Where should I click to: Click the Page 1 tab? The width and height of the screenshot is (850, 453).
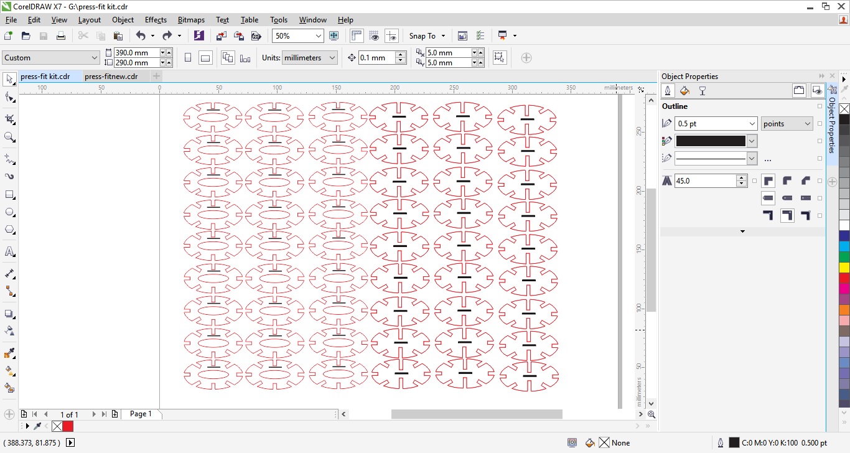[141, 414]
